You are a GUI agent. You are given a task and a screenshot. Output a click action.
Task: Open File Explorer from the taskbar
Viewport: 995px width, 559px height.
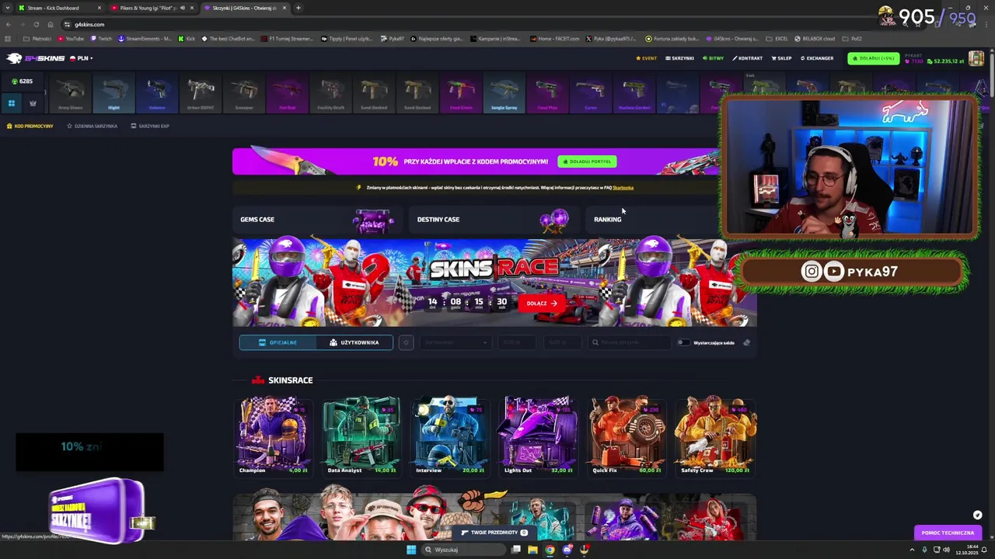[532, 550]
